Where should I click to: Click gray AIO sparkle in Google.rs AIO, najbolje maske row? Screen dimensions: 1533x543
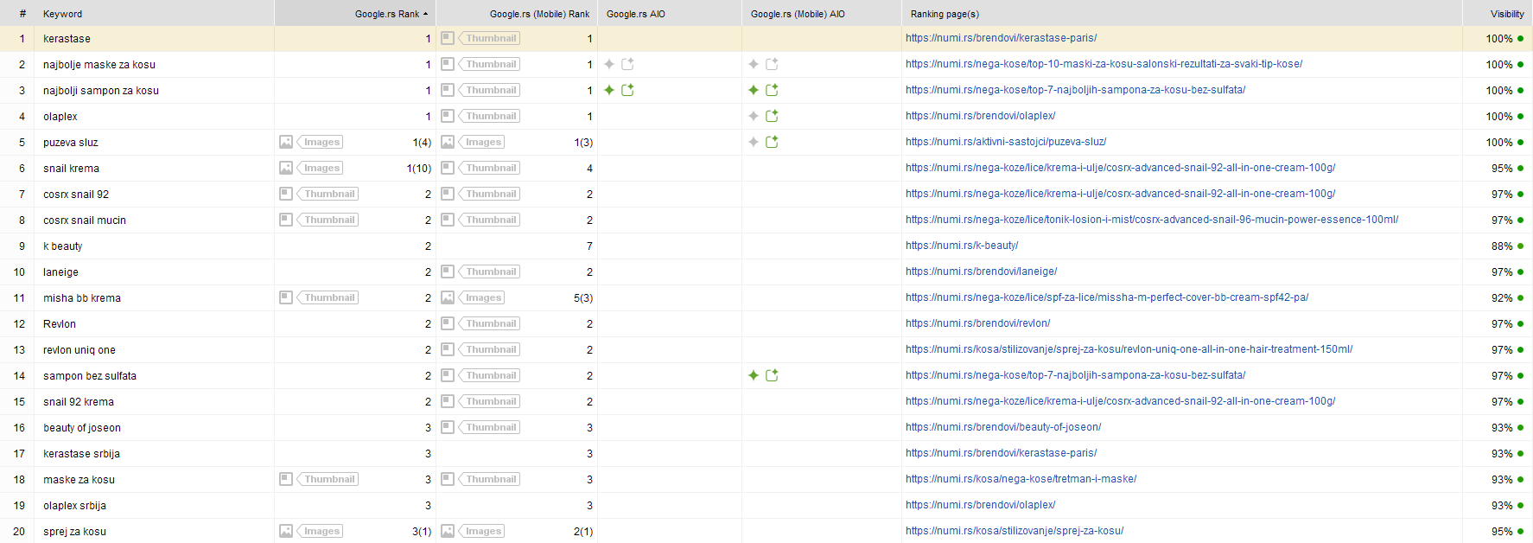click(609, 64)
